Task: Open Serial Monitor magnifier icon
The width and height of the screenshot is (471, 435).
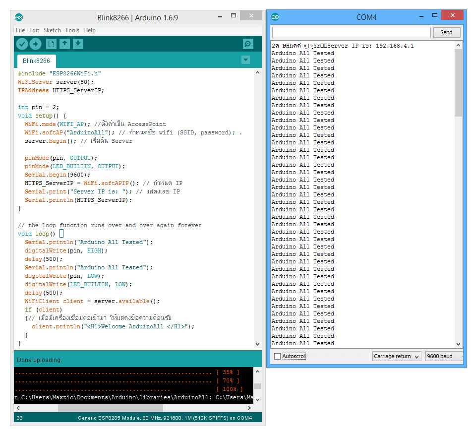Action: pyautogui.click(x=248, y=44)
